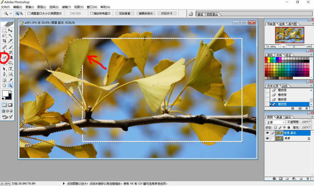The height and width of the screenshot is (186, 314).
Task: Click the zoom-out magnifier in options bar
Action: tap(21, 14)
